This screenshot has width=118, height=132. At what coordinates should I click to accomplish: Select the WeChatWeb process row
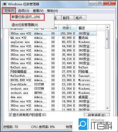(x=53, y=76)
